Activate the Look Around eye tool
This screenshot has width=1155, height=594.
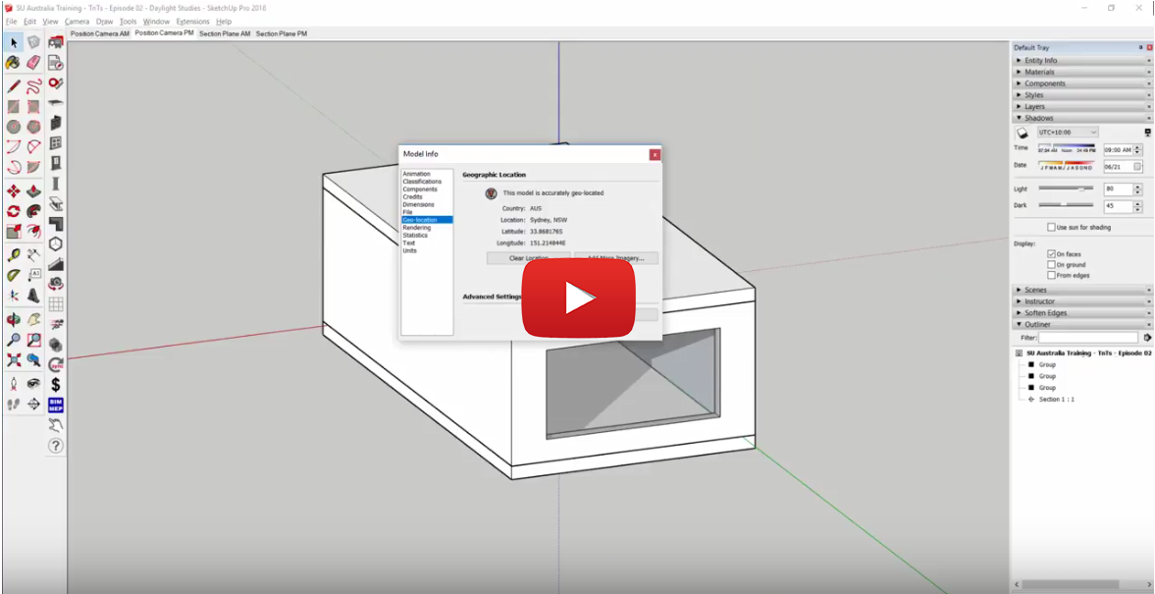tap(34, 383)
